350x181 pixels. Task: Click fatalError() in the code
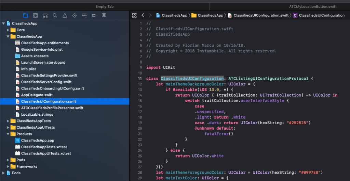pyautogui.click(x=219, y=134)
